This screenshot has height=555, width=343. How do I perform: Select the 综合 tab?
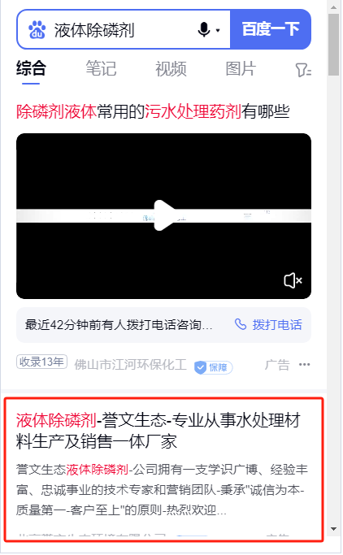[x=31, y=68]
